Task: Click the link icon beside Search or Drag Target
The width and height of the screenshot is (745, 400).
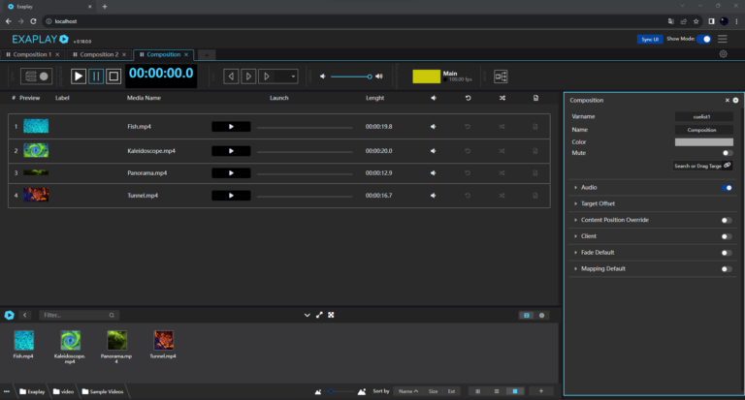Action: point(728,166)
